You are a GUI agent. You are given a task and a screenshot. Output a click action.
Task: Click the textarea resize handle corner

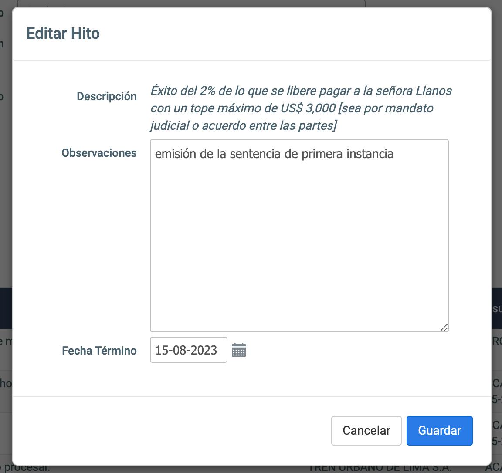[444, 328]
